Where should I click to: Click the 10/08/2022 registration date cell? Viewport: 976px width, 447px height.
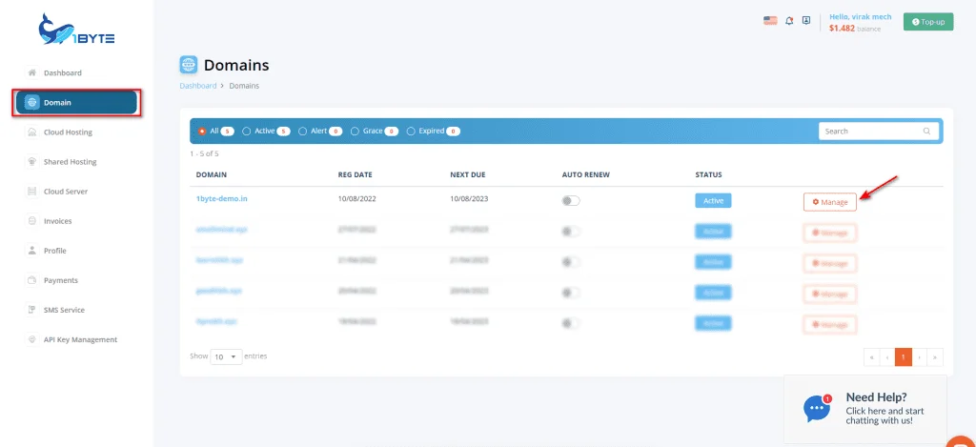coord(356,199)
